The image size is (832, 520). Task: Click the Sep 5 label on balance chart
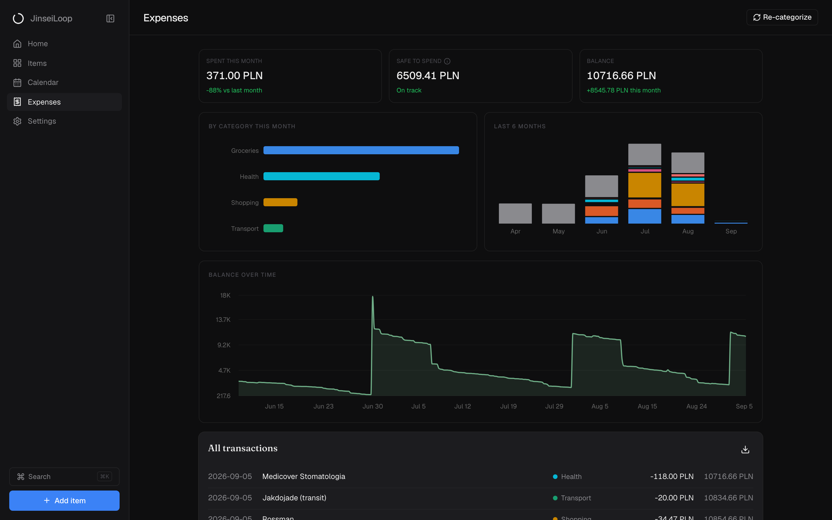(x=744, y=406)
